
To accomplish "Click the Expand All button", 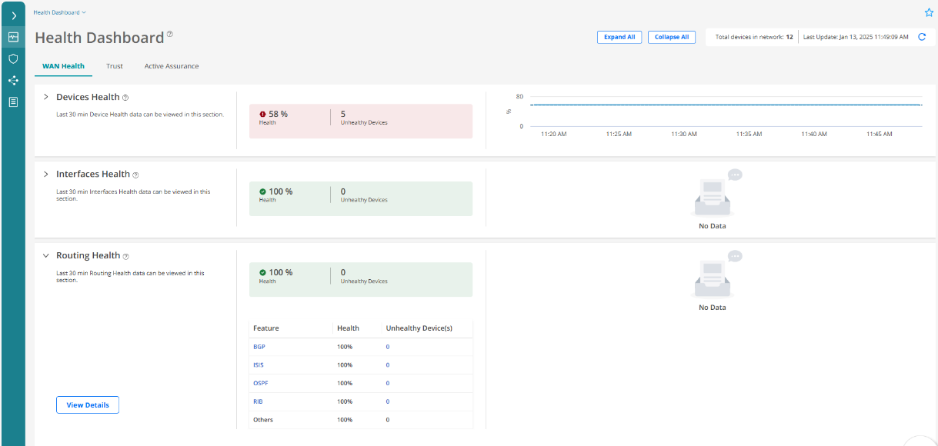I will pyautogui.click(x=619, y=37).
